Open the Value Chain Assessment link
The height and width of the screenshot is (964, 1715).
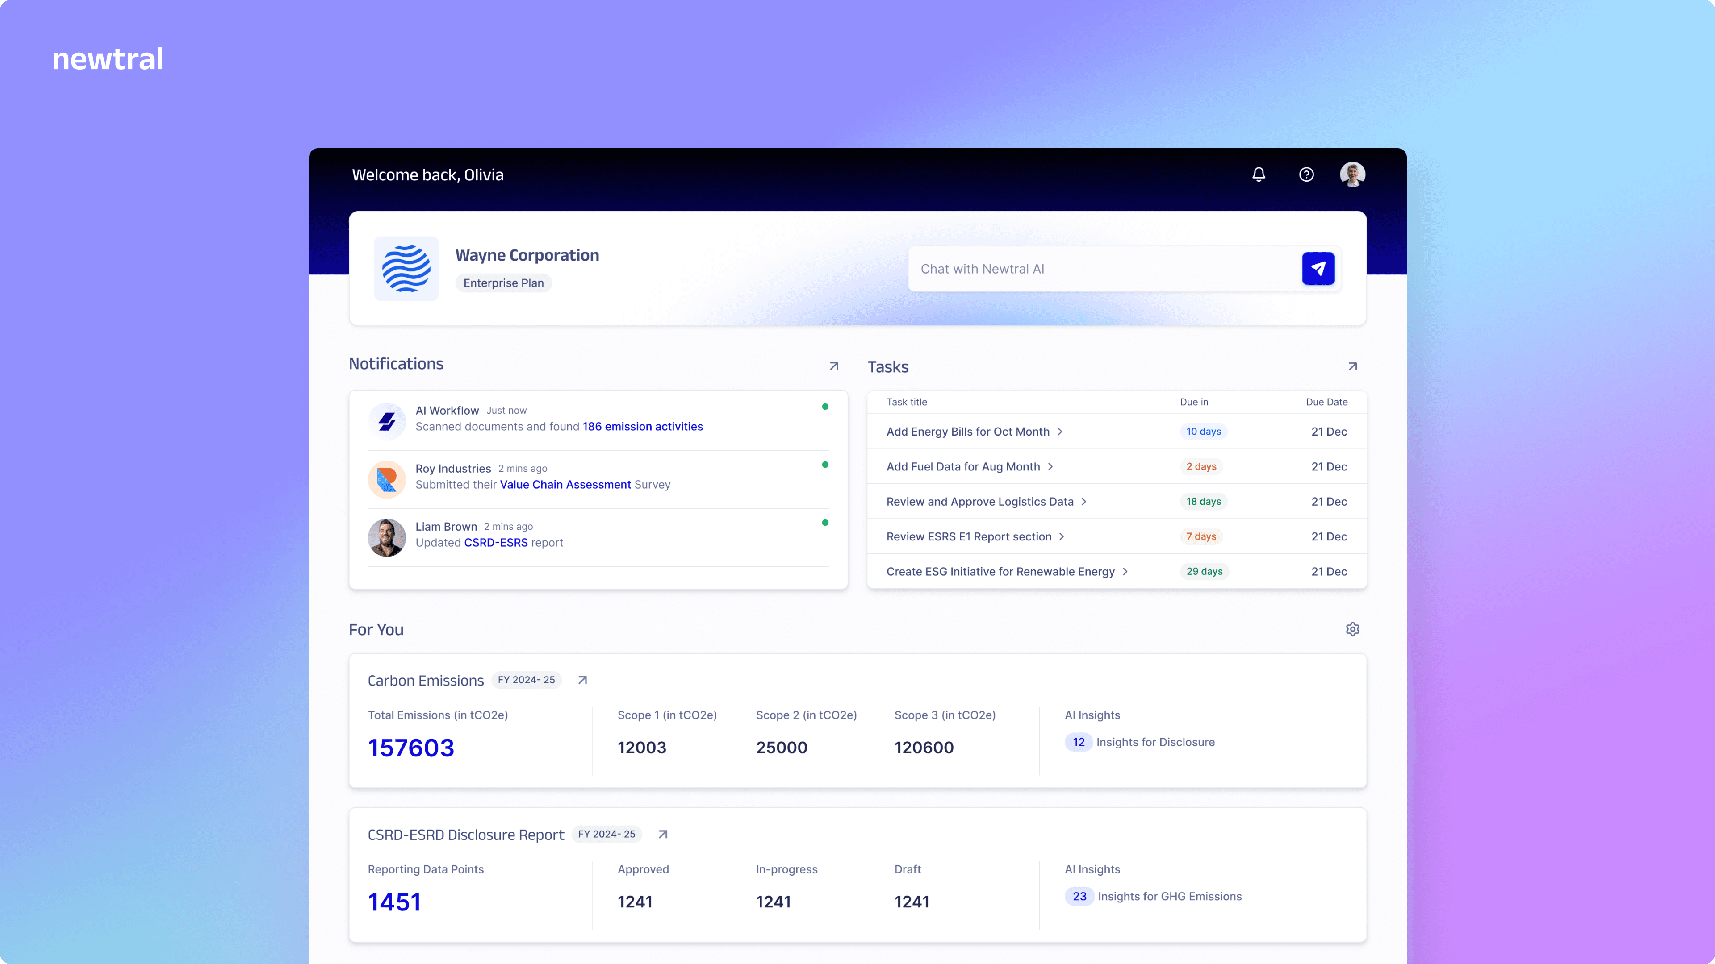click(x=565, y=484)
